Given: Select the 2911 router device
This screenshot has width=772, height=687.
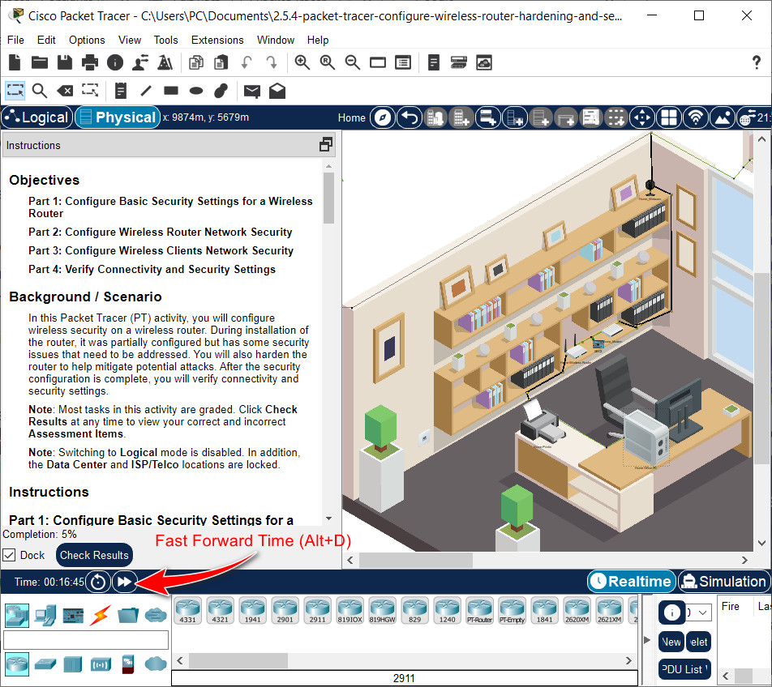Looking at the screenshot, I should (x=317, y=611).
